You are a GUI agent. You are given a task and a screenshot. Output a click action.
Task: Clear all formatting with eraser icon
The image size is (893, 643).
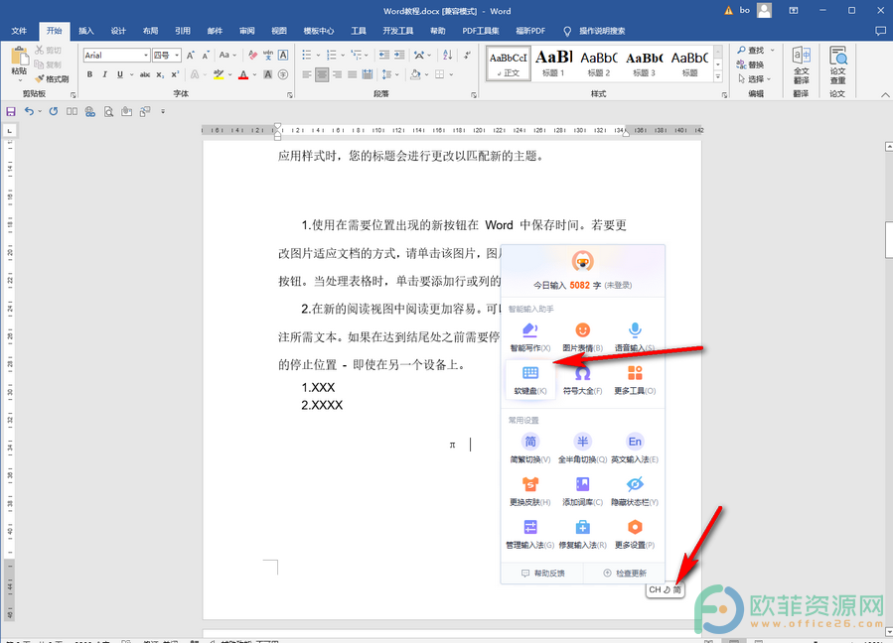point(253,56)
